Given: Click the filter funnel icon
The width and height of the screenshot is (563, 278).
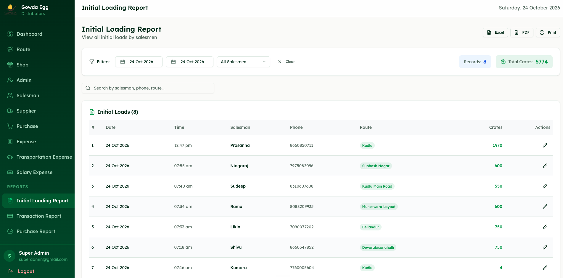Looking at the screenshot, I should click(92, 62).
